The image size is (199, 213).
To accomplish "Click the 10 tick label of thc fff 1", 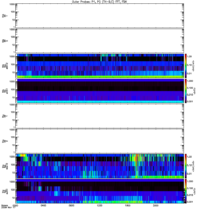I will click(x=14, y=120).
